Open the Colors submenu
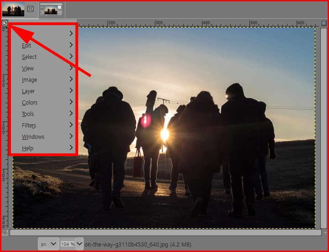Screen dimensions: 329x252 [44, 102]
